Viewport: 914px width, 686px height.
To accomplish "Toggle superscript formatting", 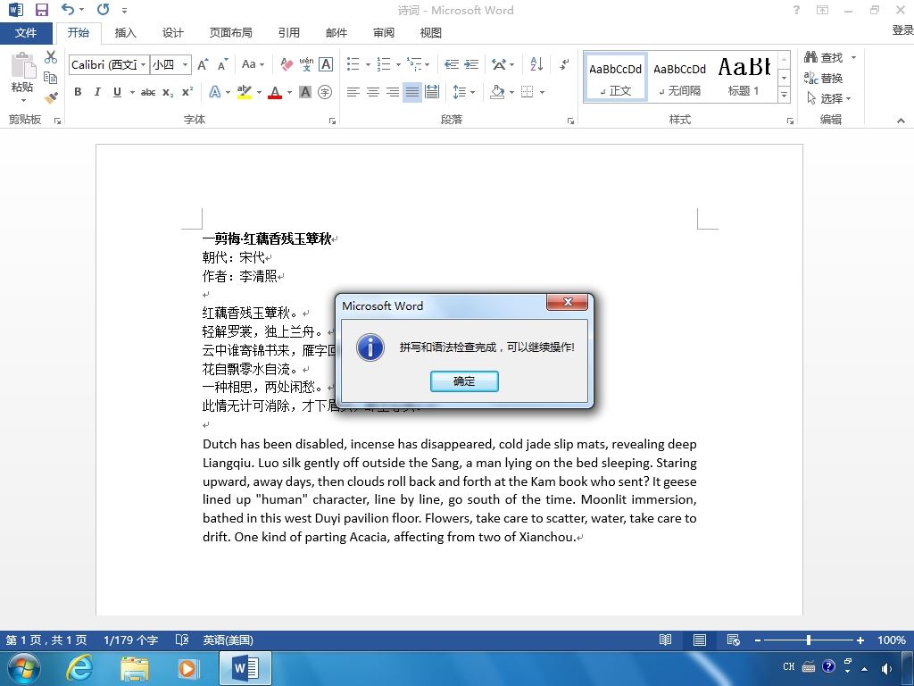I will [x=187, y=92].
